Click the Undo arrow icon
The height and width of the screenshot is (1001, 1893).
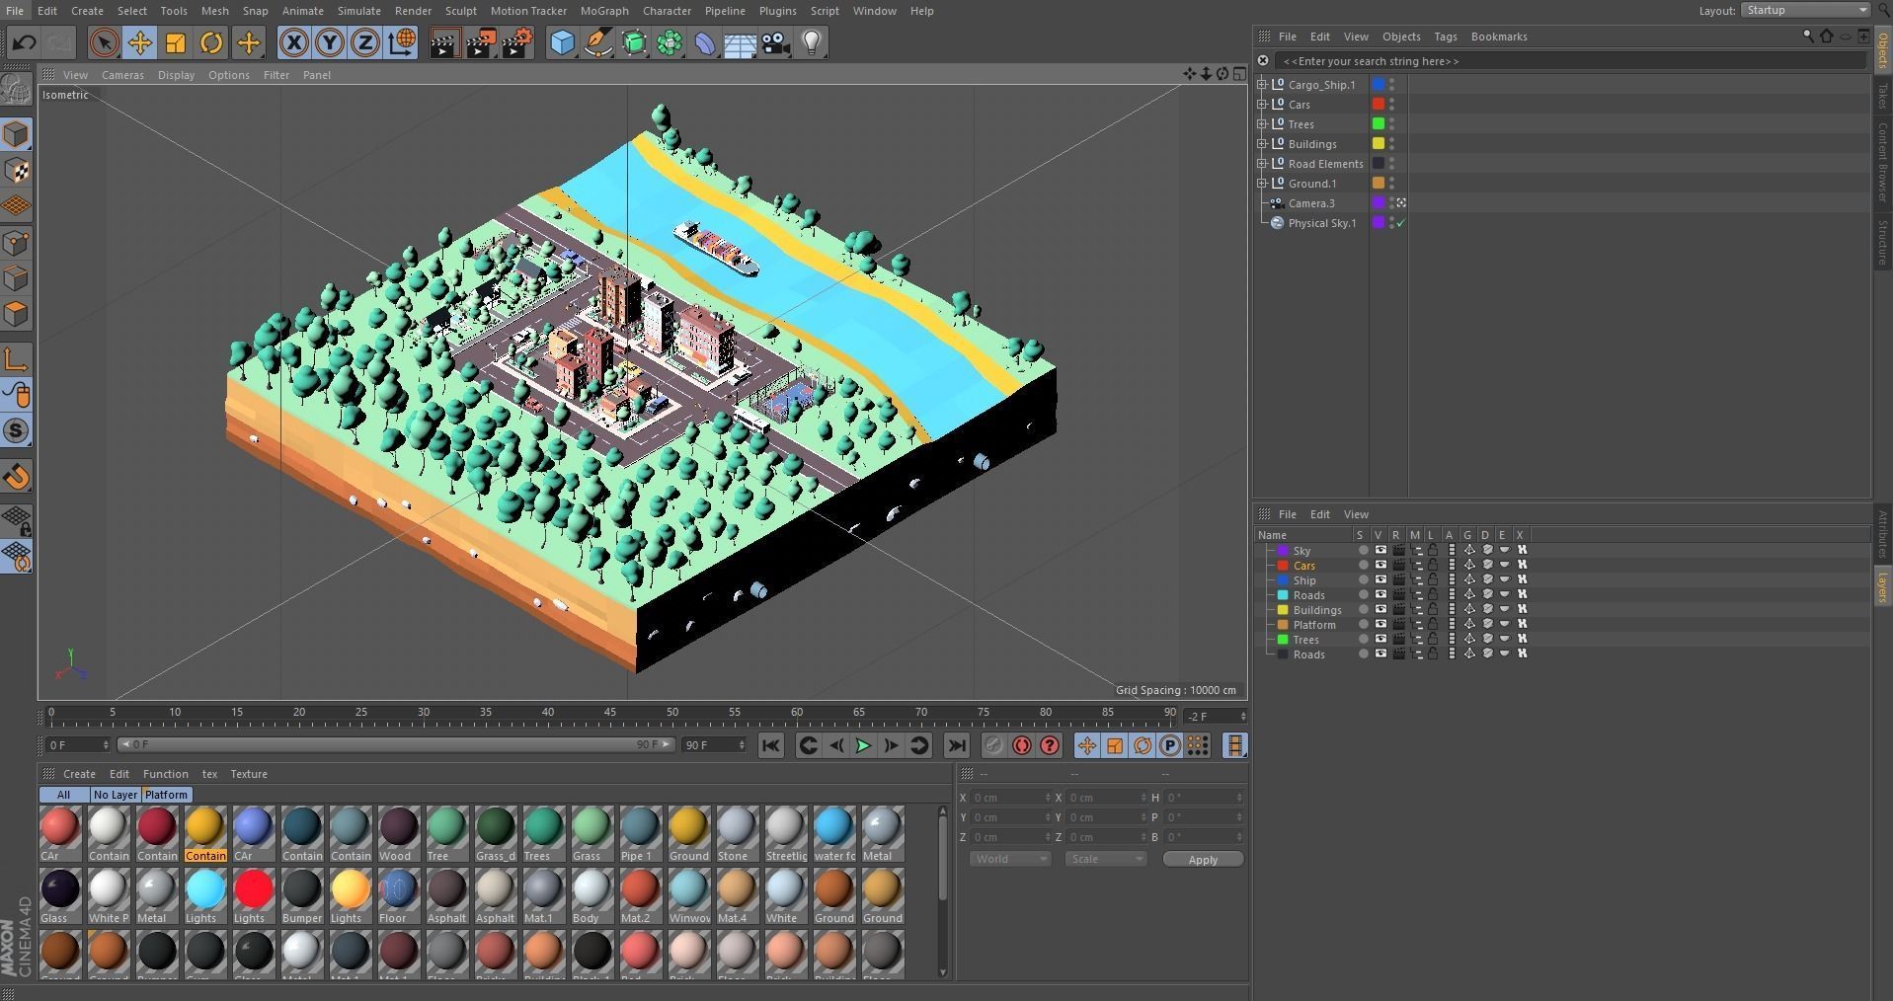click(25, 42)
